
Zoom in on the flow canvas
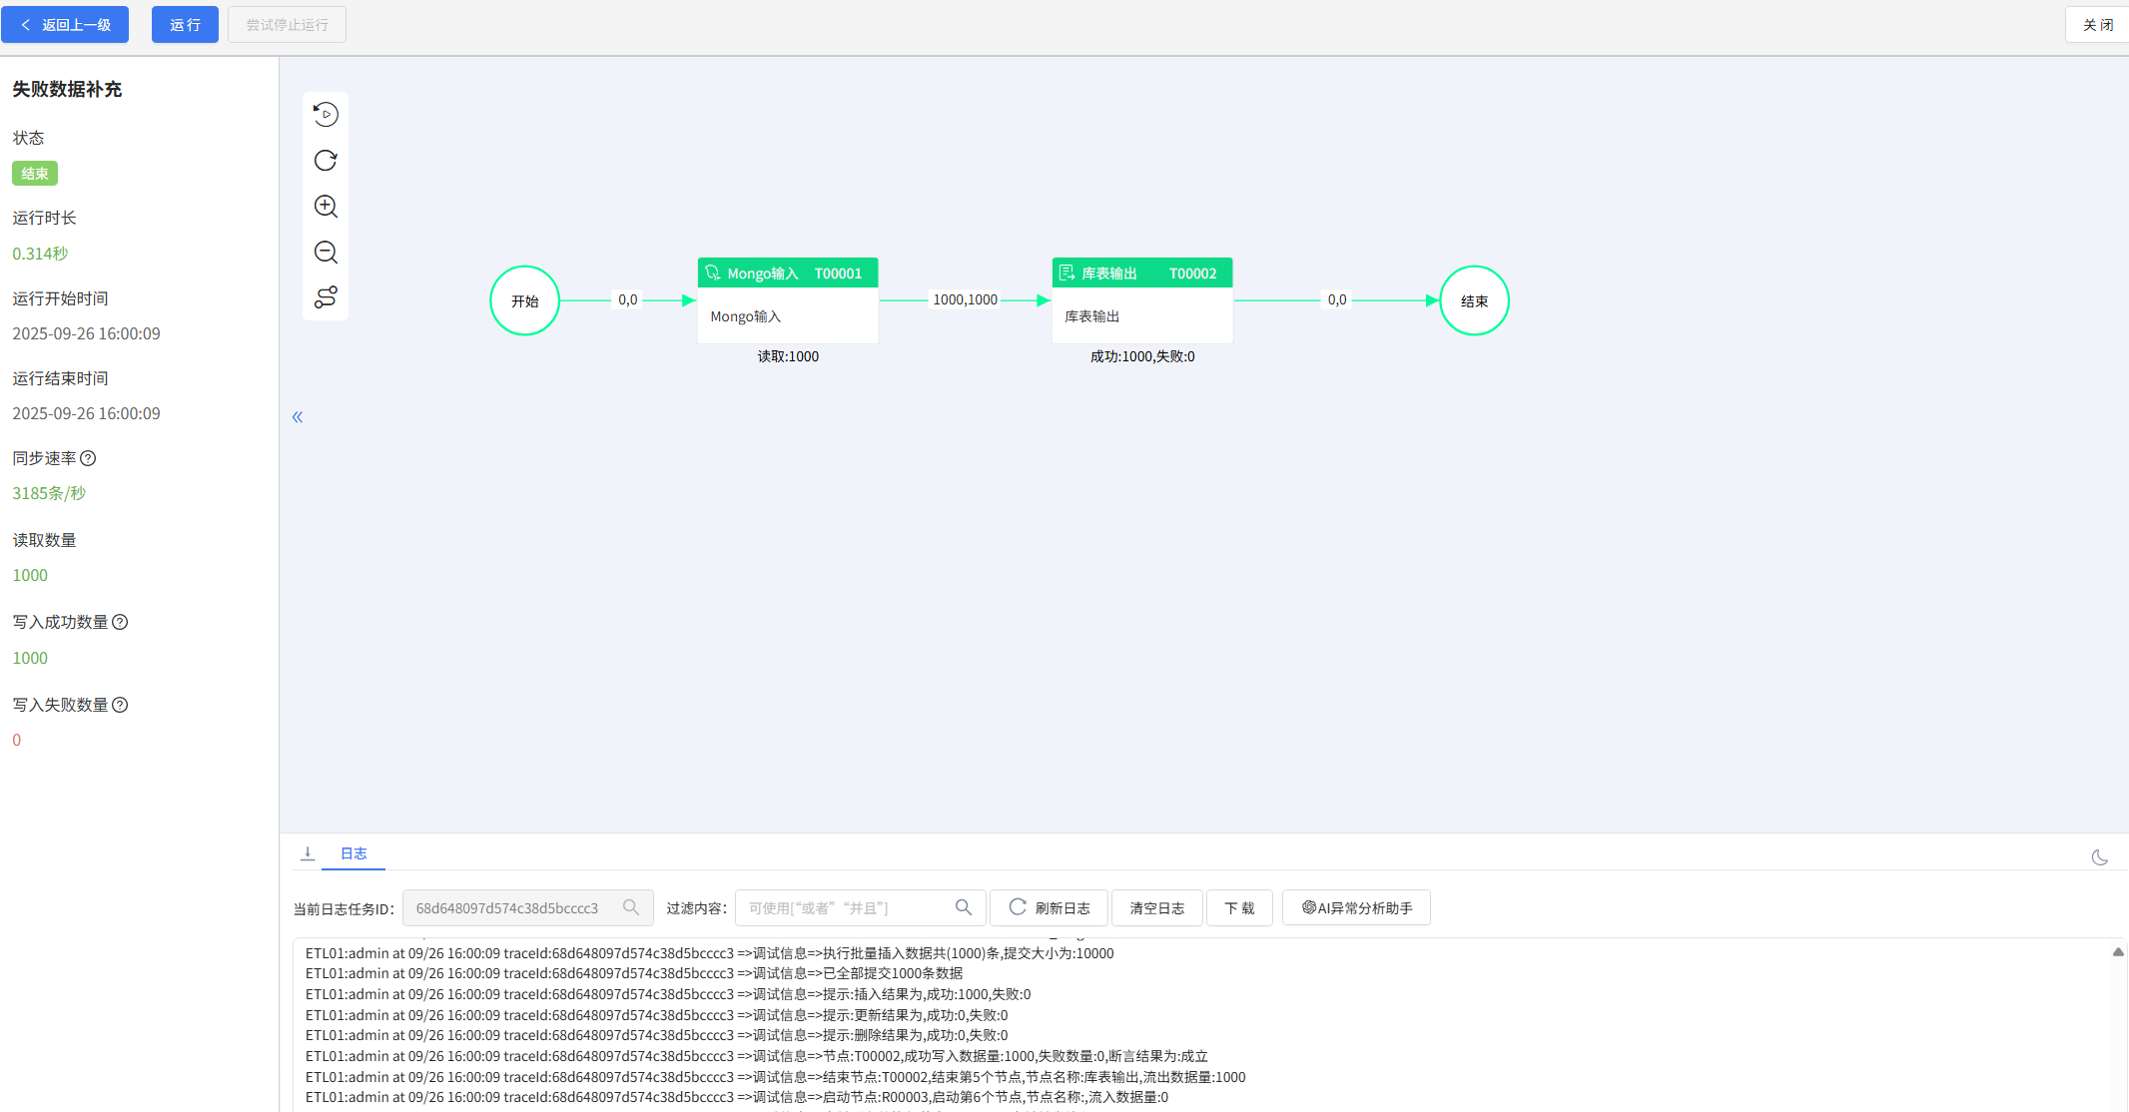coord(326,207)
